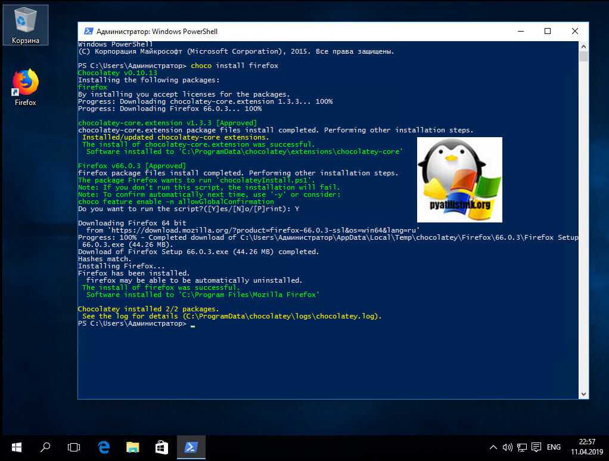Click the volume speaker tray icon
Image resolution: width=609 pixels, height=461 pixels.
point(508,447)
